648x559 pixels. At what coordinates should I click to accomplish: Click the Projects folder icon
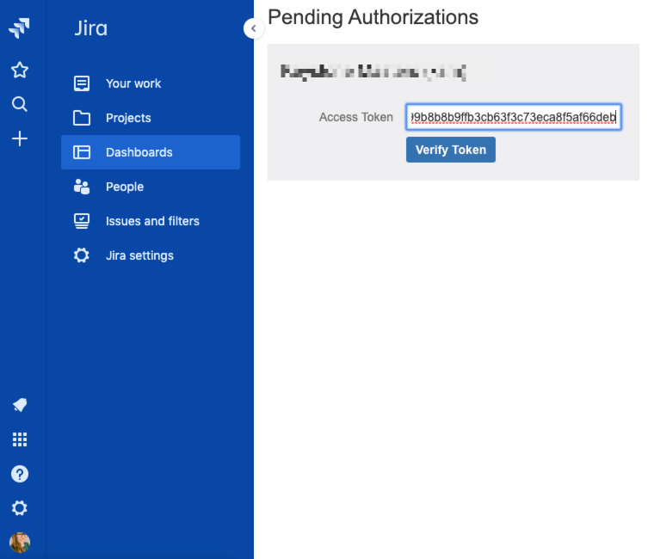(82, 118)
